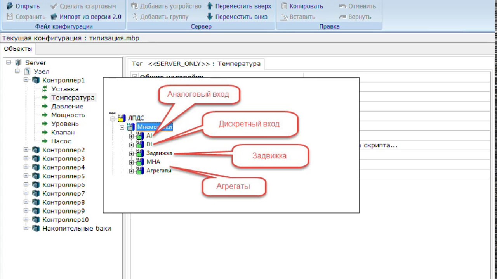Click the Контроллер9 device icon

point(36,211)
